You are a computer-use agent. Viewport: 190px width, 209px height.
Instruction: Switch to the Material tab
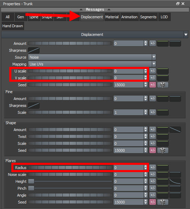[112, 17]
